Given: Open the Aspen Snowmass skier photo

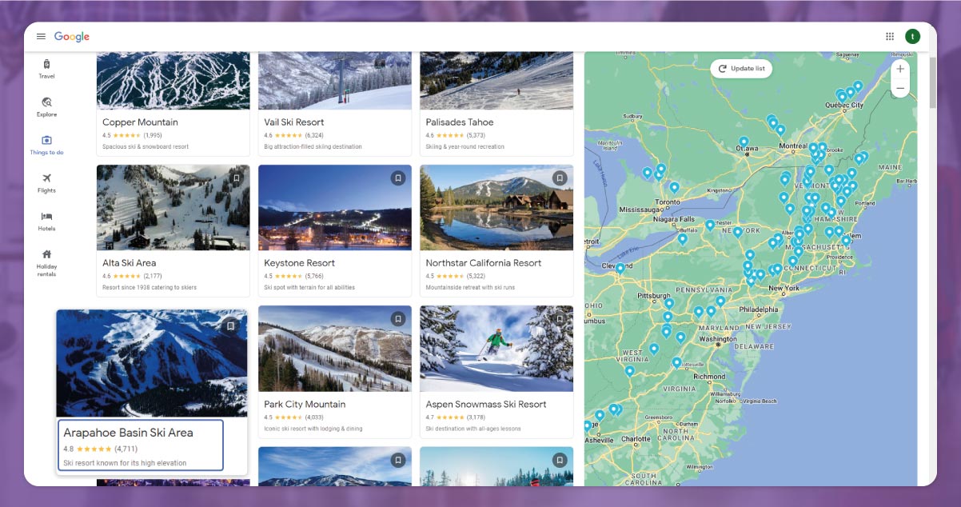Looking at the screenshot, I should [496, 349].
